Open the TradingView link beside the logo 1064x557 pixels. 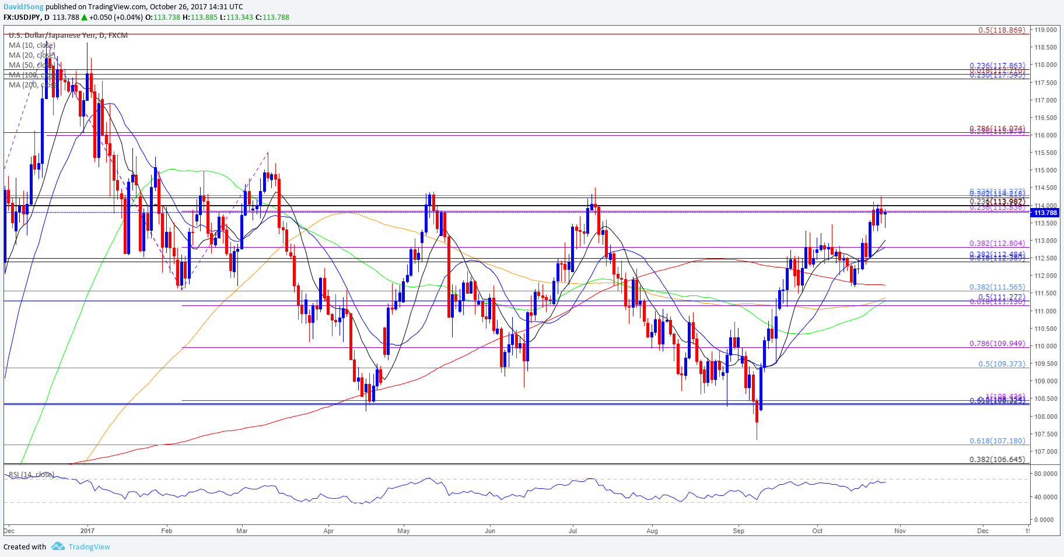point(89,547)
